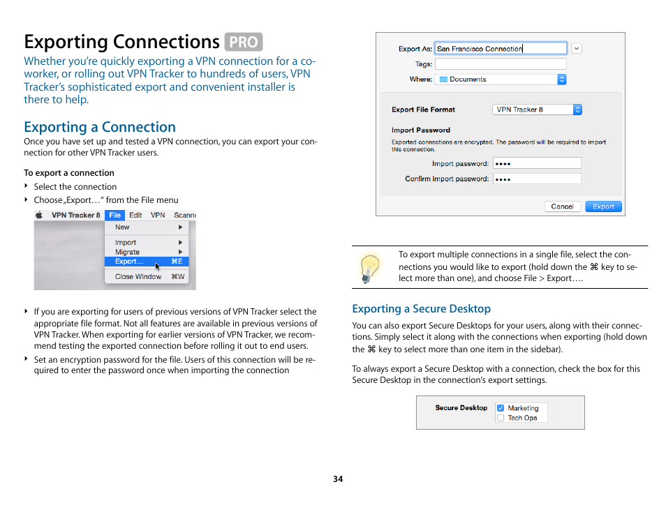Choose Export… from the File menu
This screenshot has width=666, height=505.
point(147,262)
